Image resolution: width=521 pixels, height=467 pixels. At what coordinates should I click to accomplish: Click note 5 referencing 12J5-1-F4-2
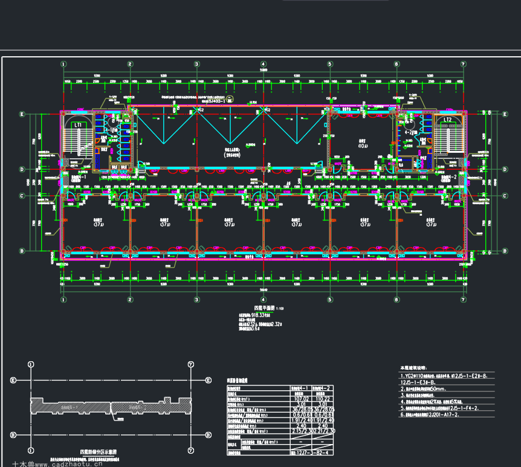[x=439, y=408]
